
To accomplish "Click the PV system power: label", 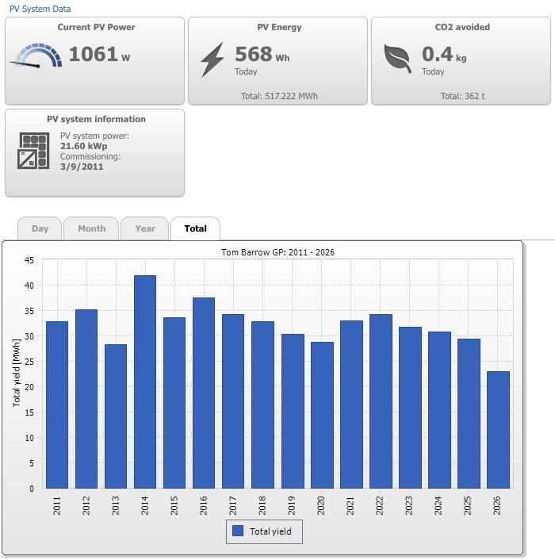I will point(94,136).
